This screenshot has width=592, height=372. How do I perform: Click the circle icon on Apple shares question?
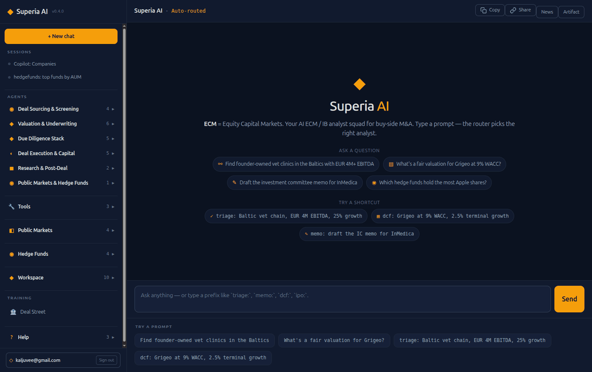[x=374, y=183]
